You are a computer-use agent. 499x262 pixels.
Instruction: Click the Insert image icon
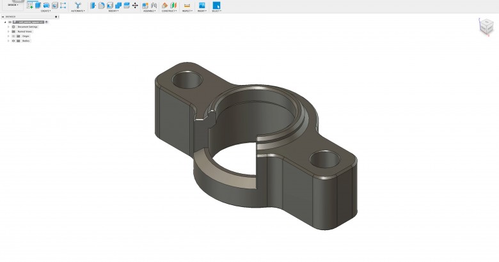[x=202, y=5]
